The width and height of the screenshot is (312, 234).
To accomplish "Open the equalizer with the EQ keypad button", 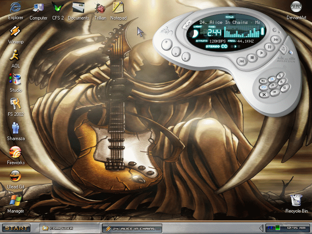I will (263, 81).
